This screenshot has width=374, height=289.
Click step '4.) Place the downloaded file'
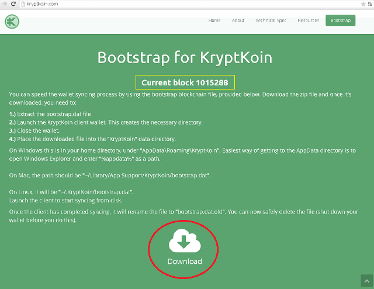click(92, 139)
